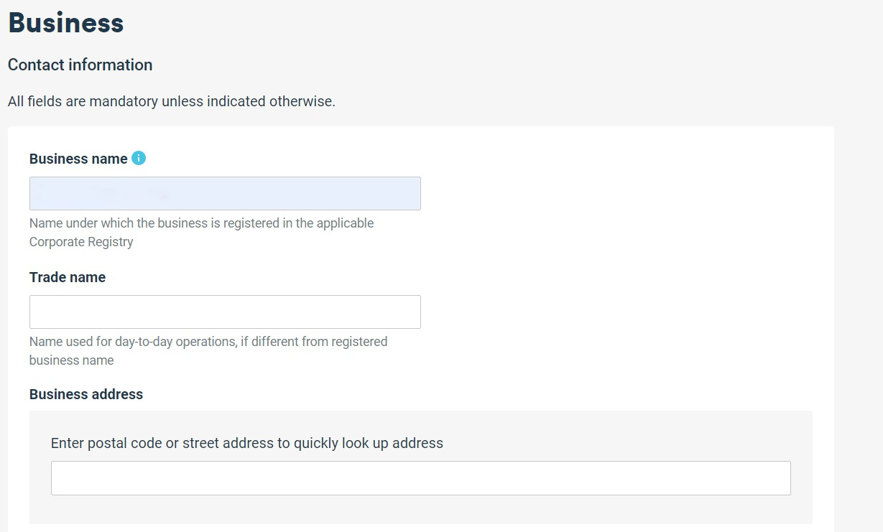Viewport: 883px width, 532px height.
Task: Click 'Name used for day-to-day operations' hint line
Action: pos(208,342)
